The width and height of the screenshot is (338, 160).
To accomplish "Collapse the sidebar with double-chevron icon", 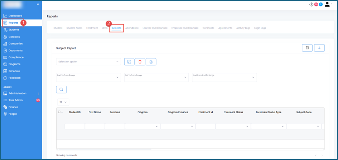I will point(38,4).
